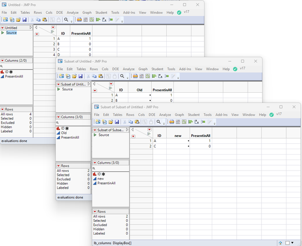The width and height of the screenshot is (302, 246).
Task: Select PresentinAll in Untitled window columns list
Action: click(14, 76)
